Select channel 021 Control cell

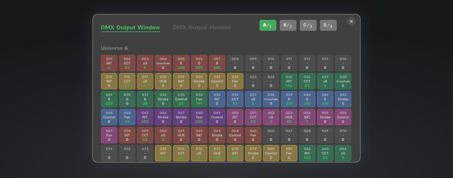[217, 81]
